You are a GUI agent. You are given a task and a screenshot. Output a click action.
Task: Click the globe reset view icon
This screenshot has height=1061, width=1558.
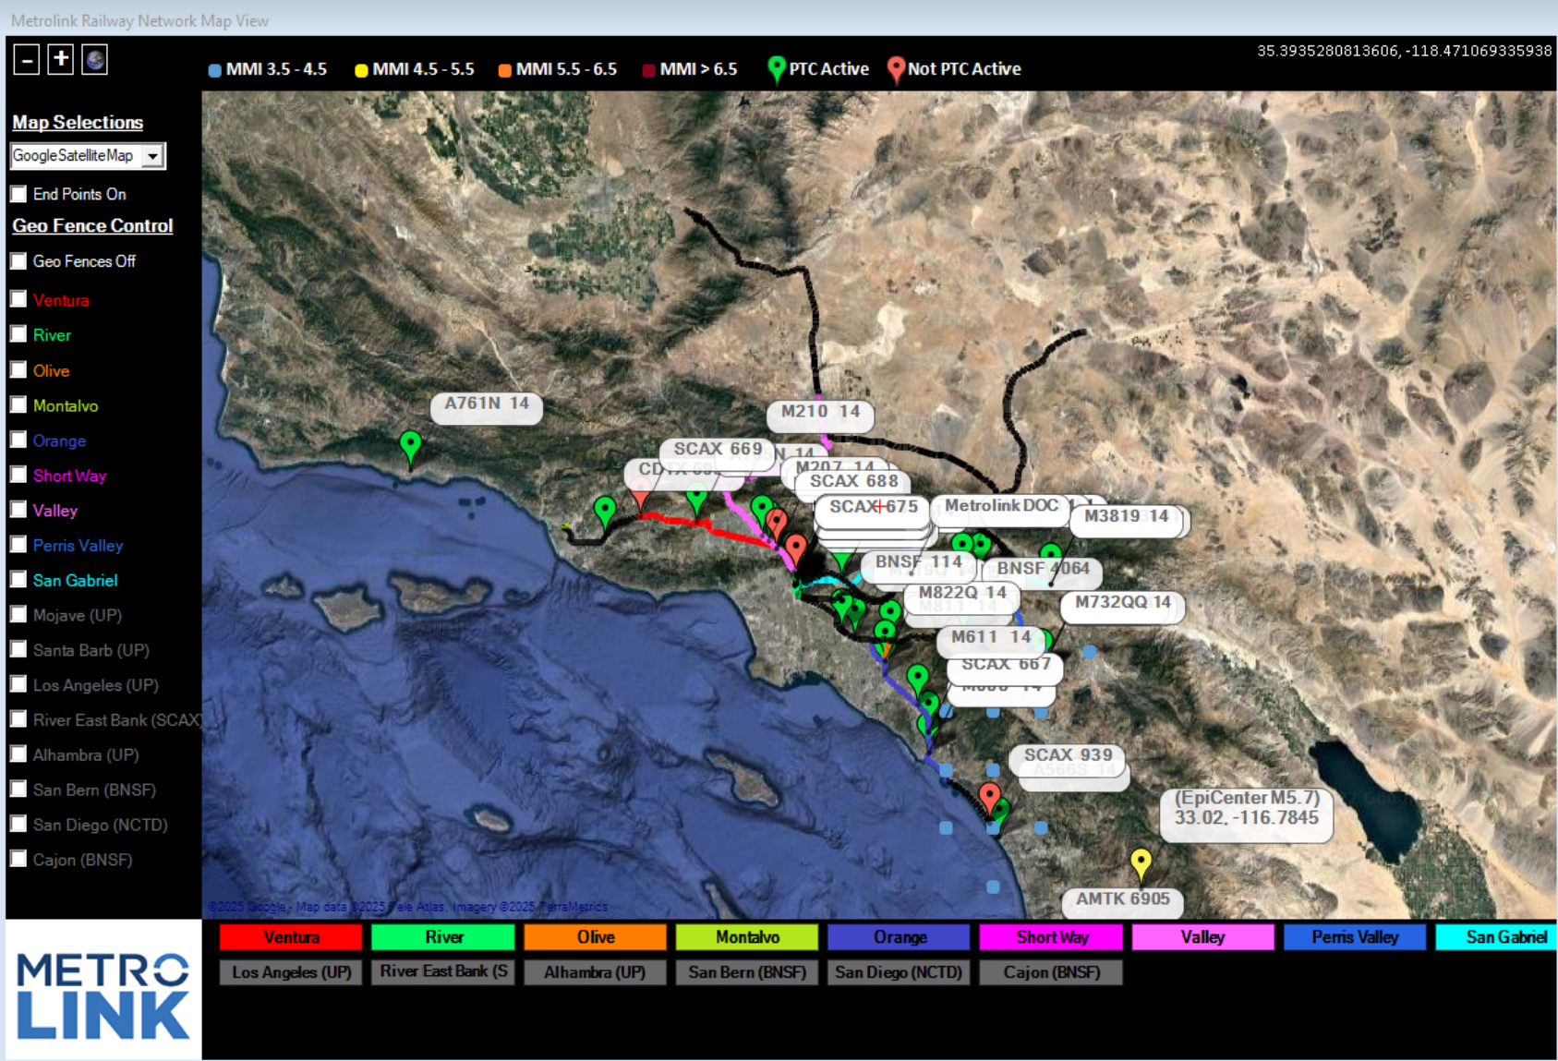95,60
